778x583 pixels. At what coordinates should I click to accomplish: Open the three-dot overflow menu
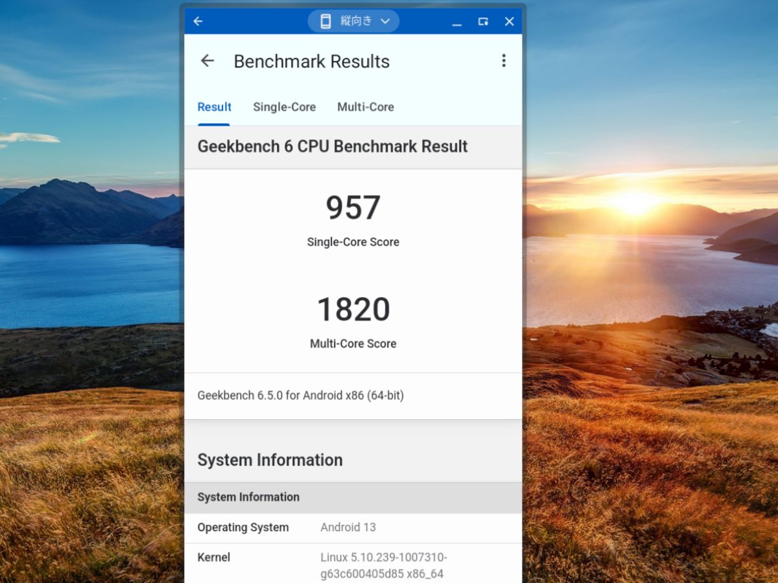[x=504, y=60]
